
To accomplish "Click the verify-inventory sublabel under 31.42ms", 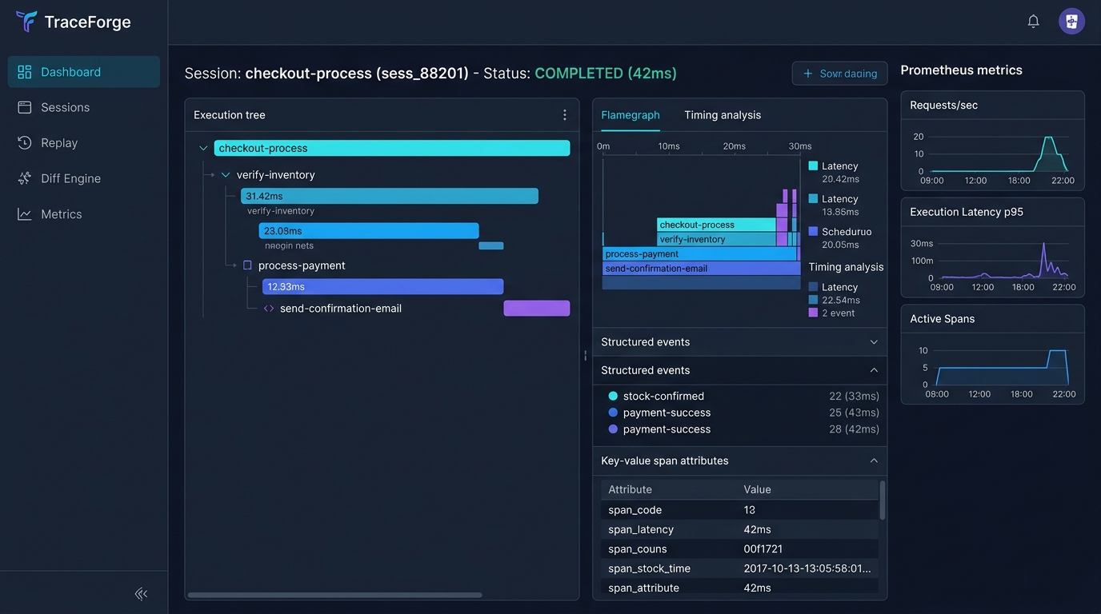I will pos(281,211).
